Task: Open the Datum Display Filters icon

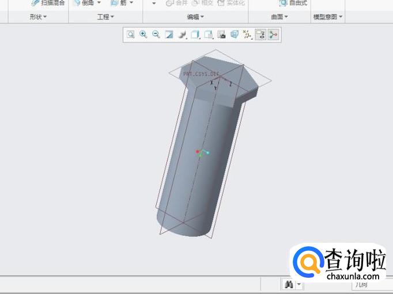Action: [x=247, y=35]
